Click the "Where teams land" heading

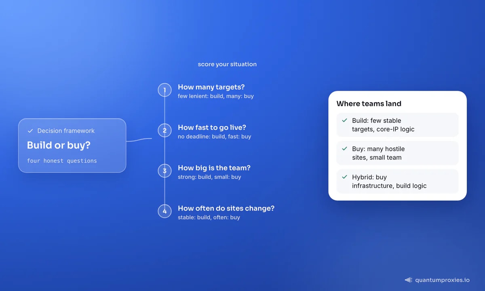point(369,103)
